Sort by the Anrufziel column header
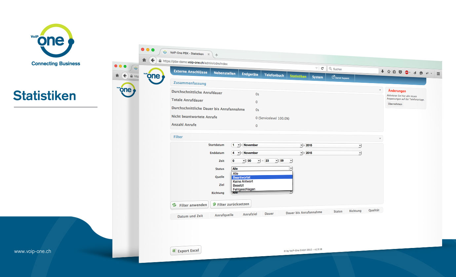456x277 pixels. [250, 214]
